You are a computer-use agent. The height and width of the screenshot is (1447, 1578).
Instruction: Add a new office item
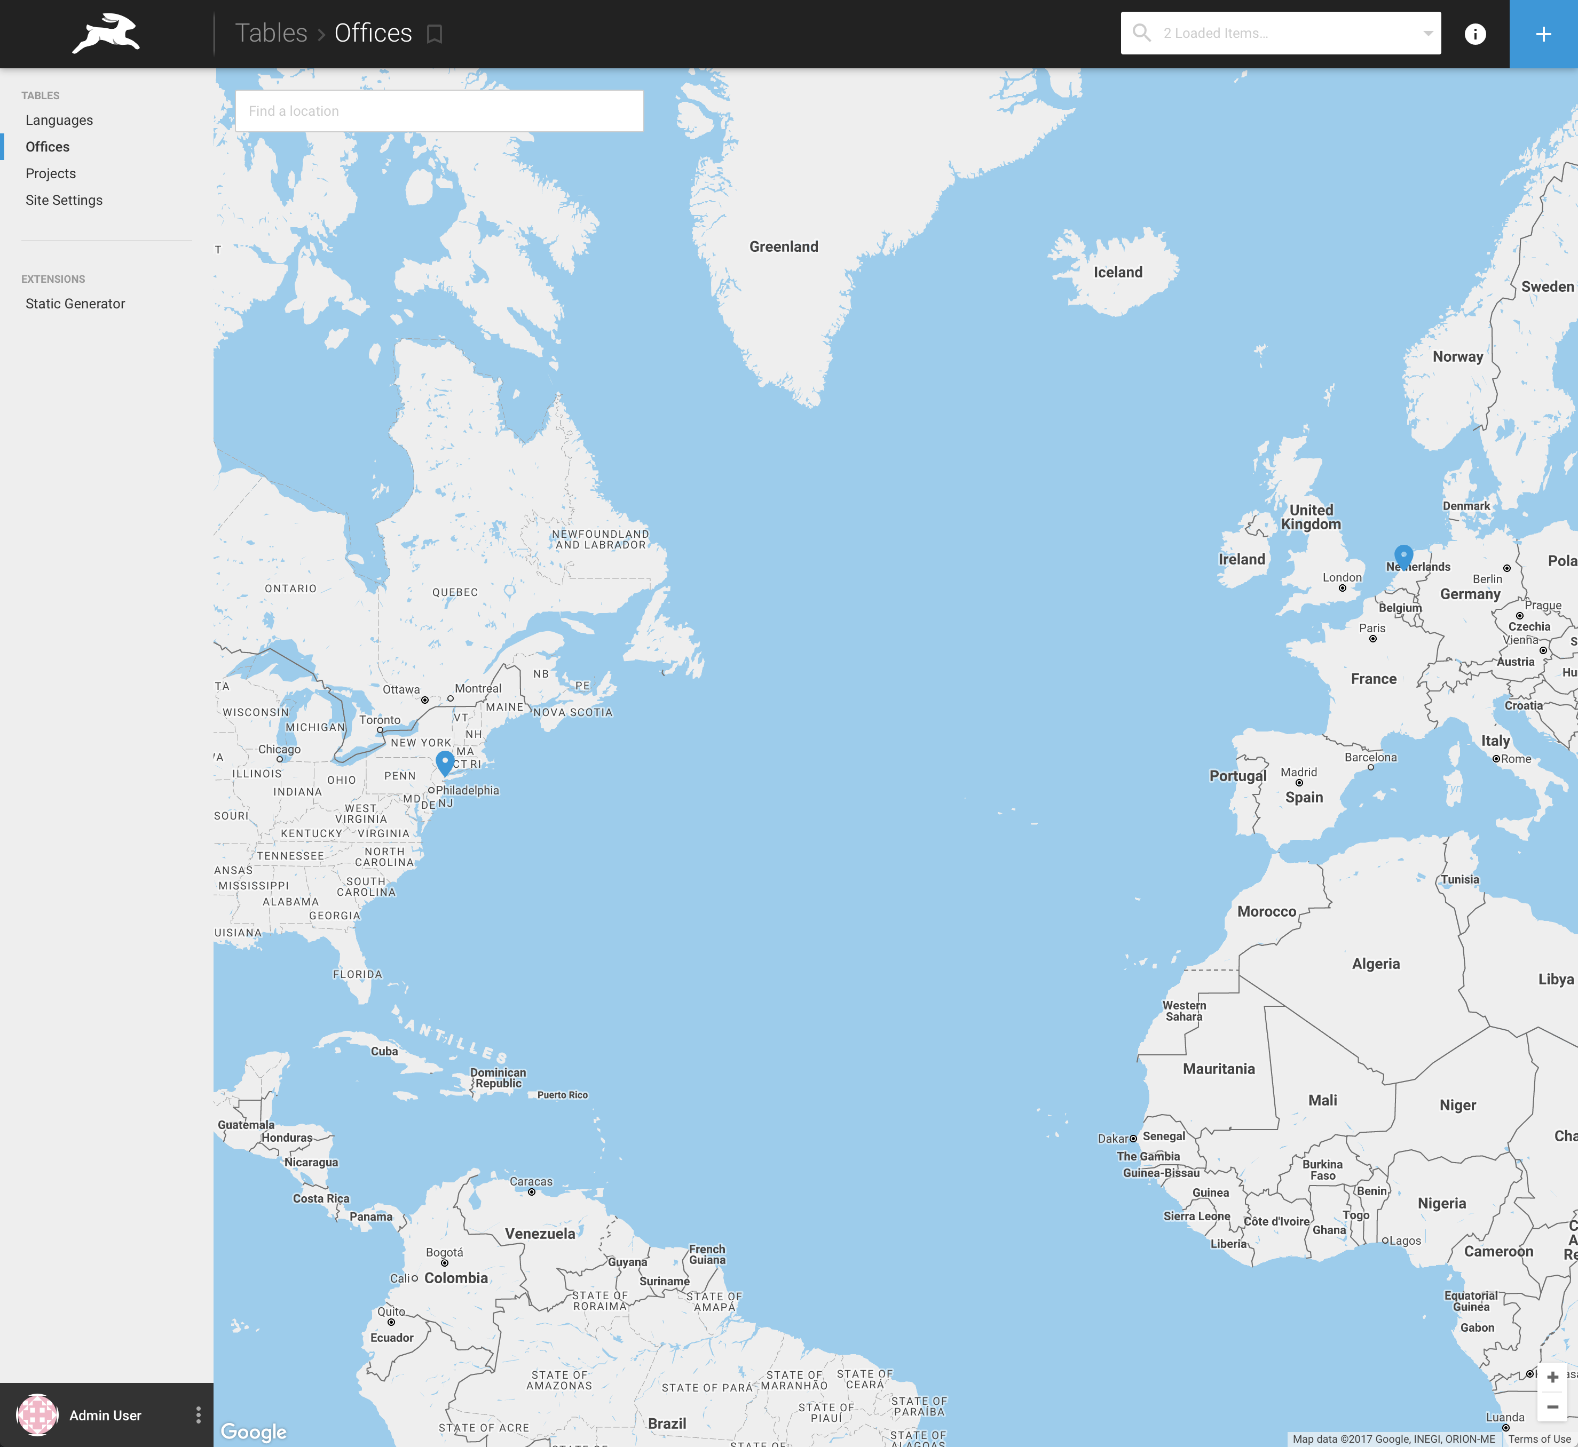tap(1543, 34)
